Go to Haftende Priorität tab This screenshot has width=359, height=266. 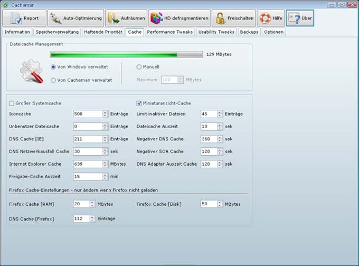coord(103,32)
